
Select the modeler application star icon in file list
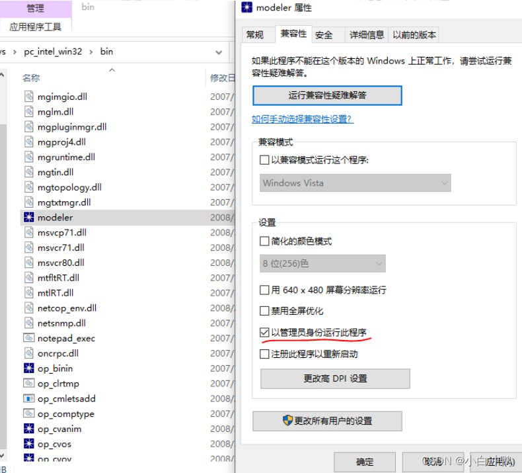[x=29, y=218]
